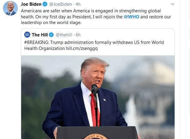
Task: Open the #BREAKING hashtag
Action: [x=36, y=42]
